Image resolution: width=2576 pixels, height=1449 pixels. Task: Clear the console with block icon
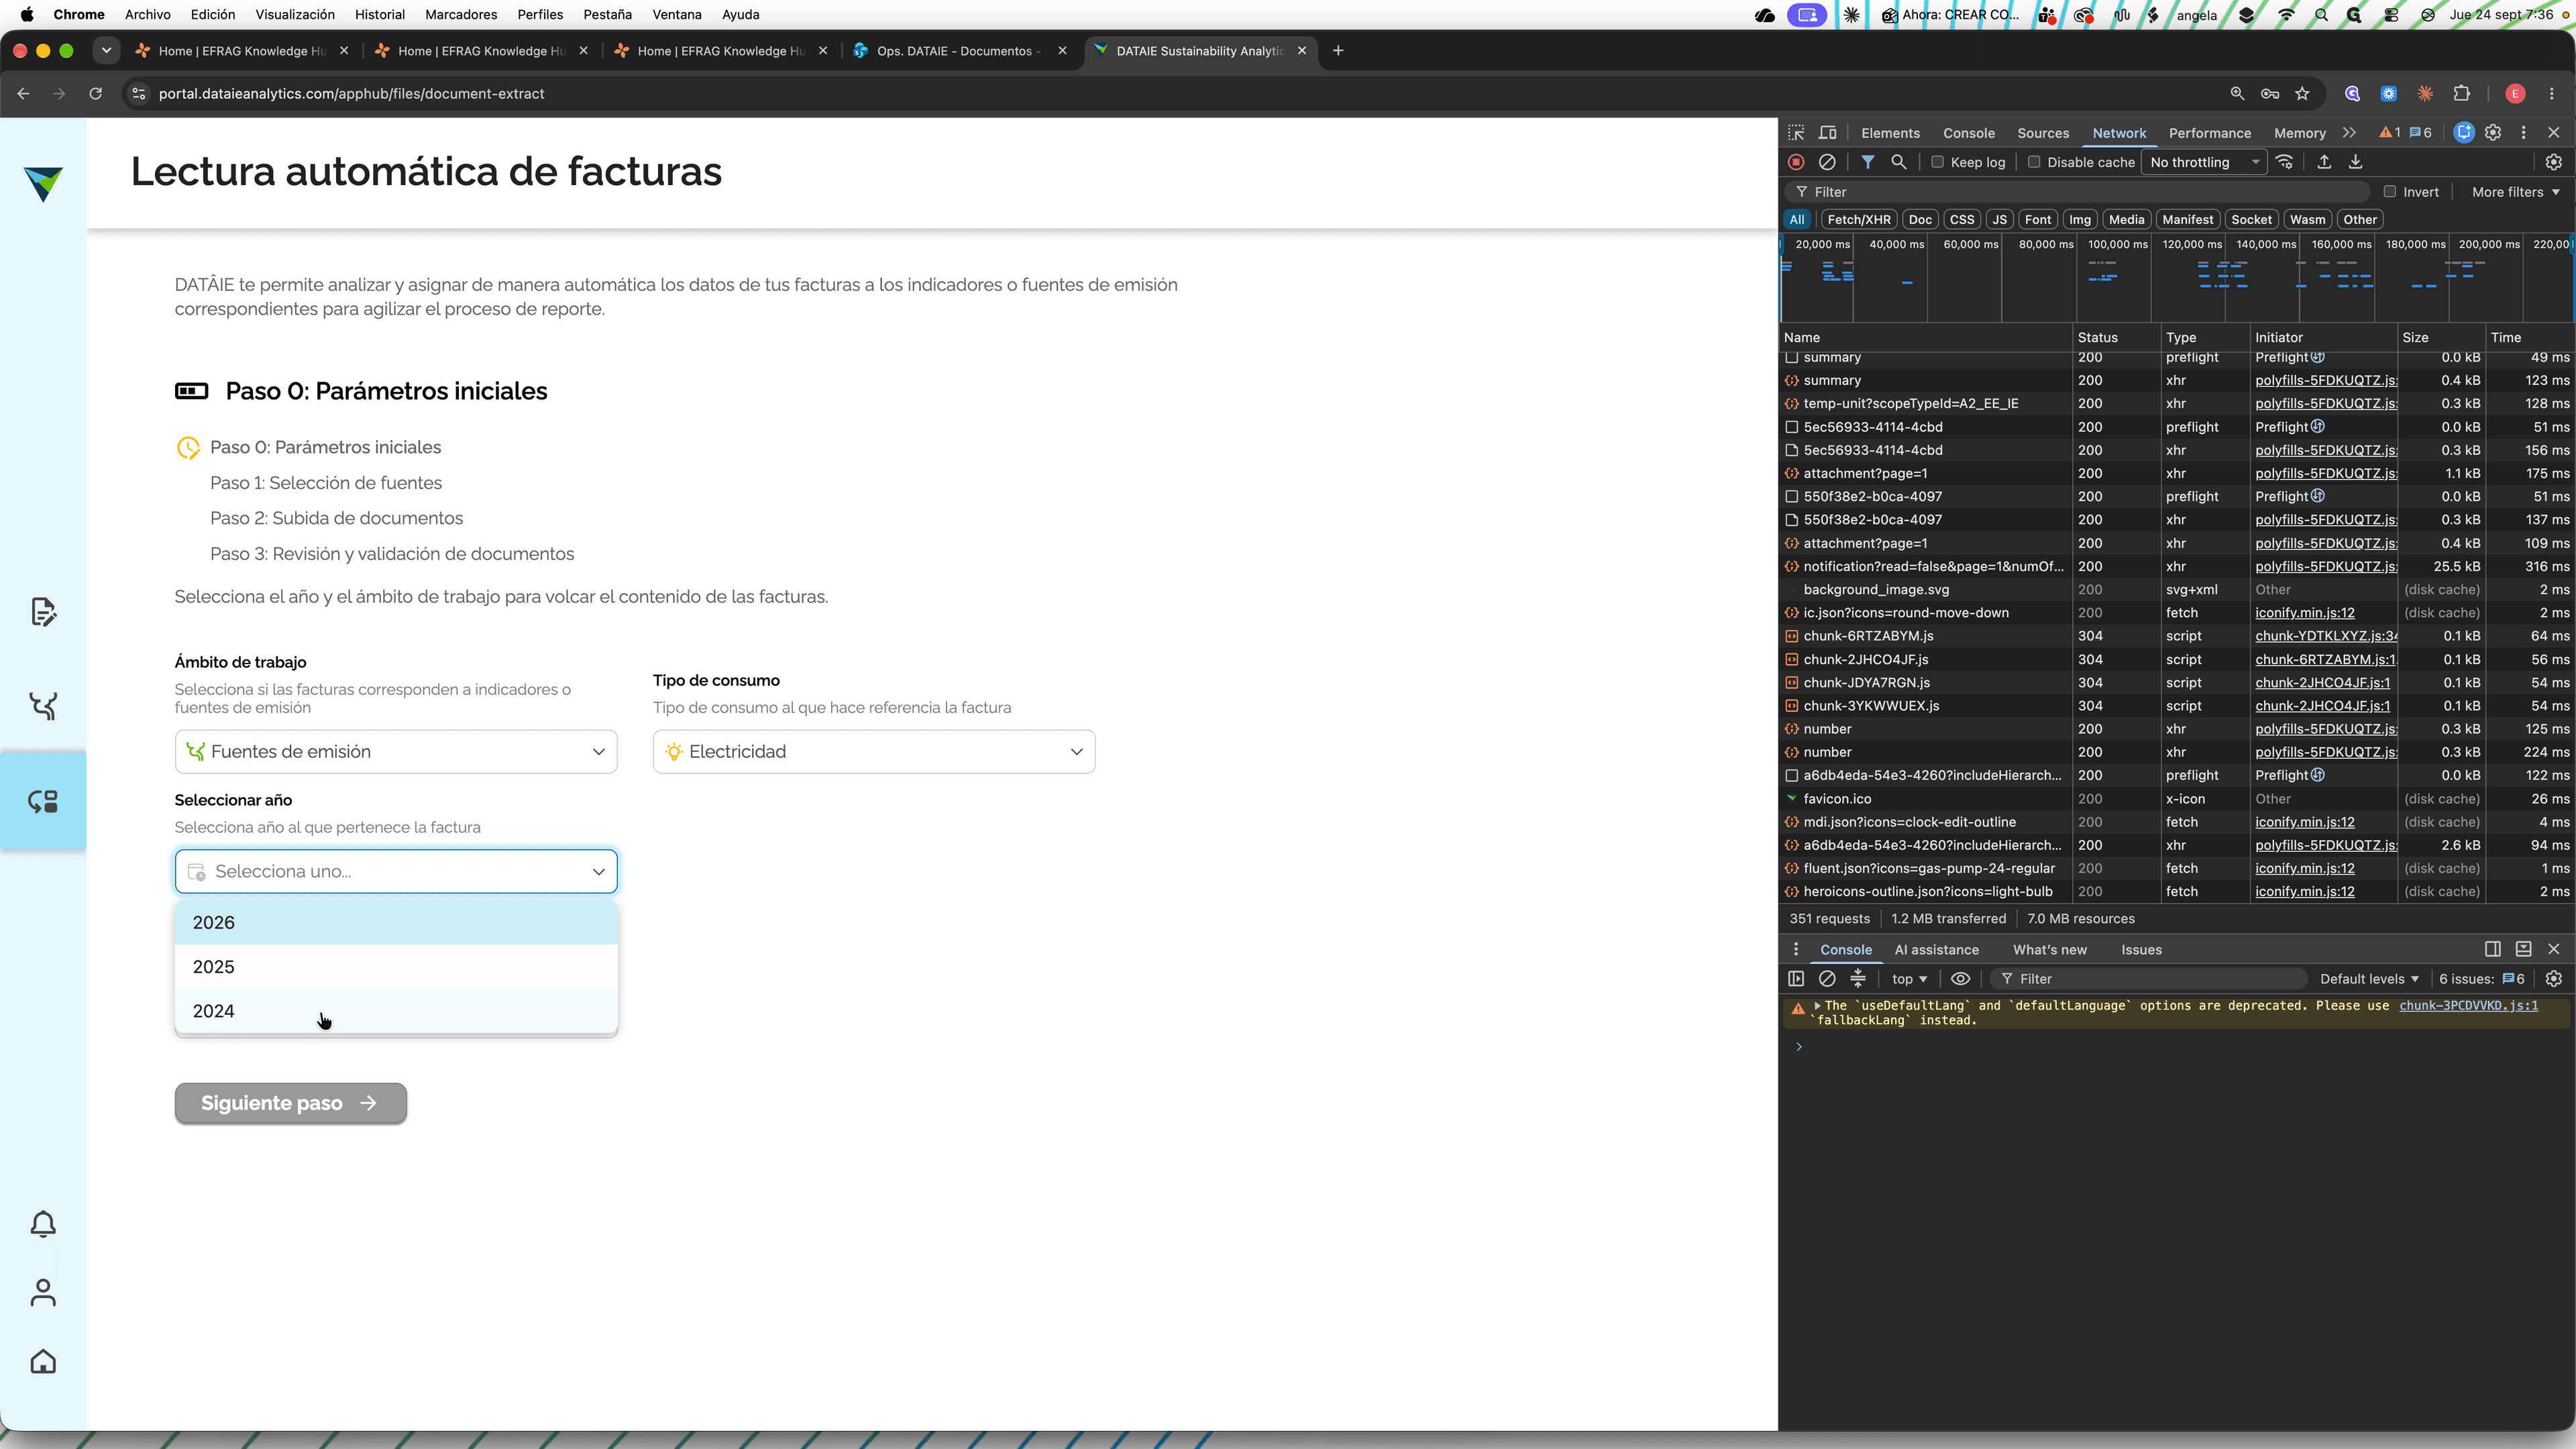(1827, 979)
